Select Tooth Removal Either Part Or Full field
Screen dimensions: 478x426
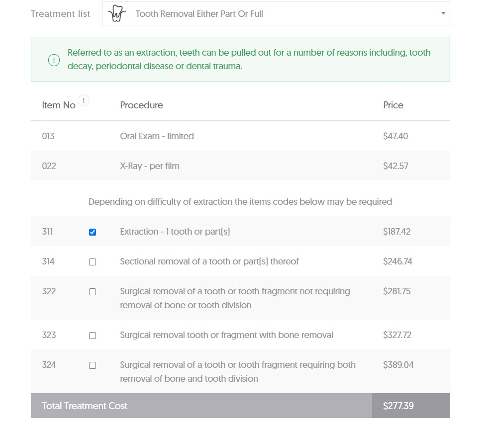click(276, 13)
